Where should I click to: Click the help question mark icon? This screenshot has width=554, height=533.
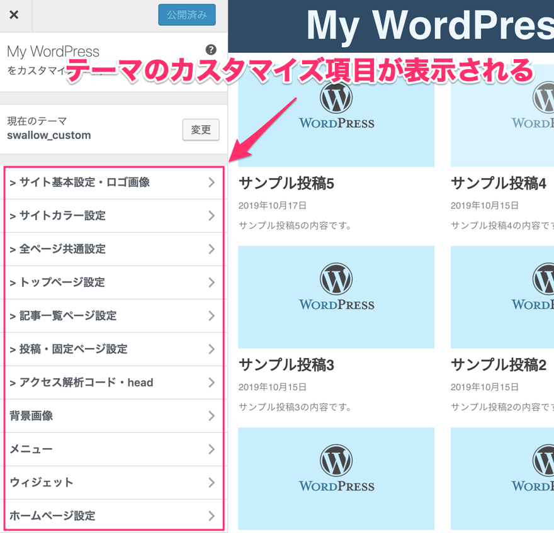coord(211,50)
